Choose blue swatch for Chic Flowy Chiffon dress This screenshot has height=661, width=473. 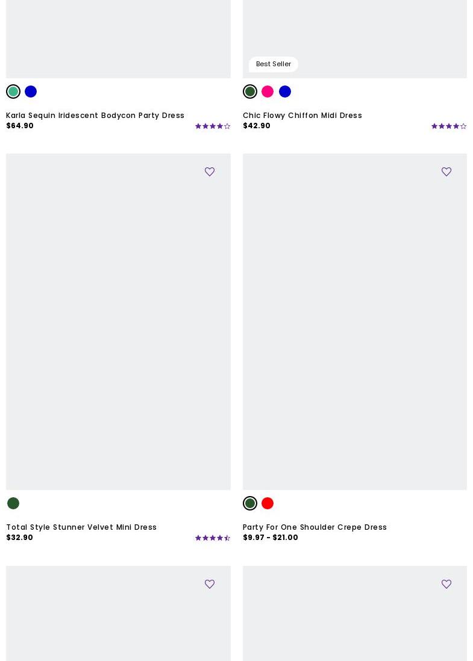click(x=285, y=92)
